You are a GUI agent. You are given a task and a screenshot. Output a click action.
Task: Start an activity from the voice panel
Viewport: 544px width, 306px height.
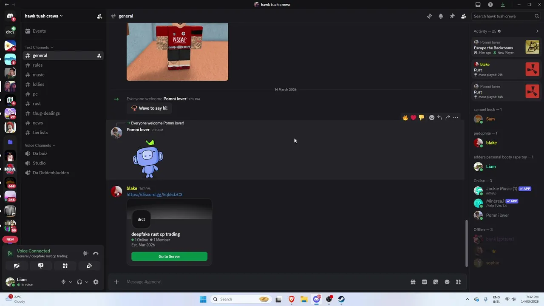pos(65,266)
